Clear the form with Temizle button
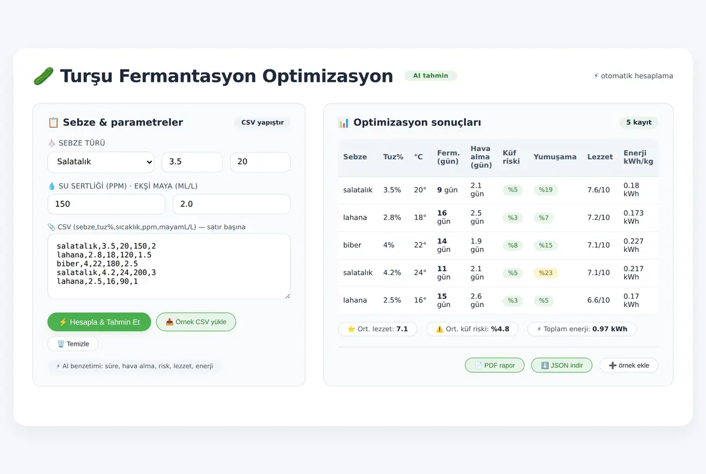 [73, 344]
